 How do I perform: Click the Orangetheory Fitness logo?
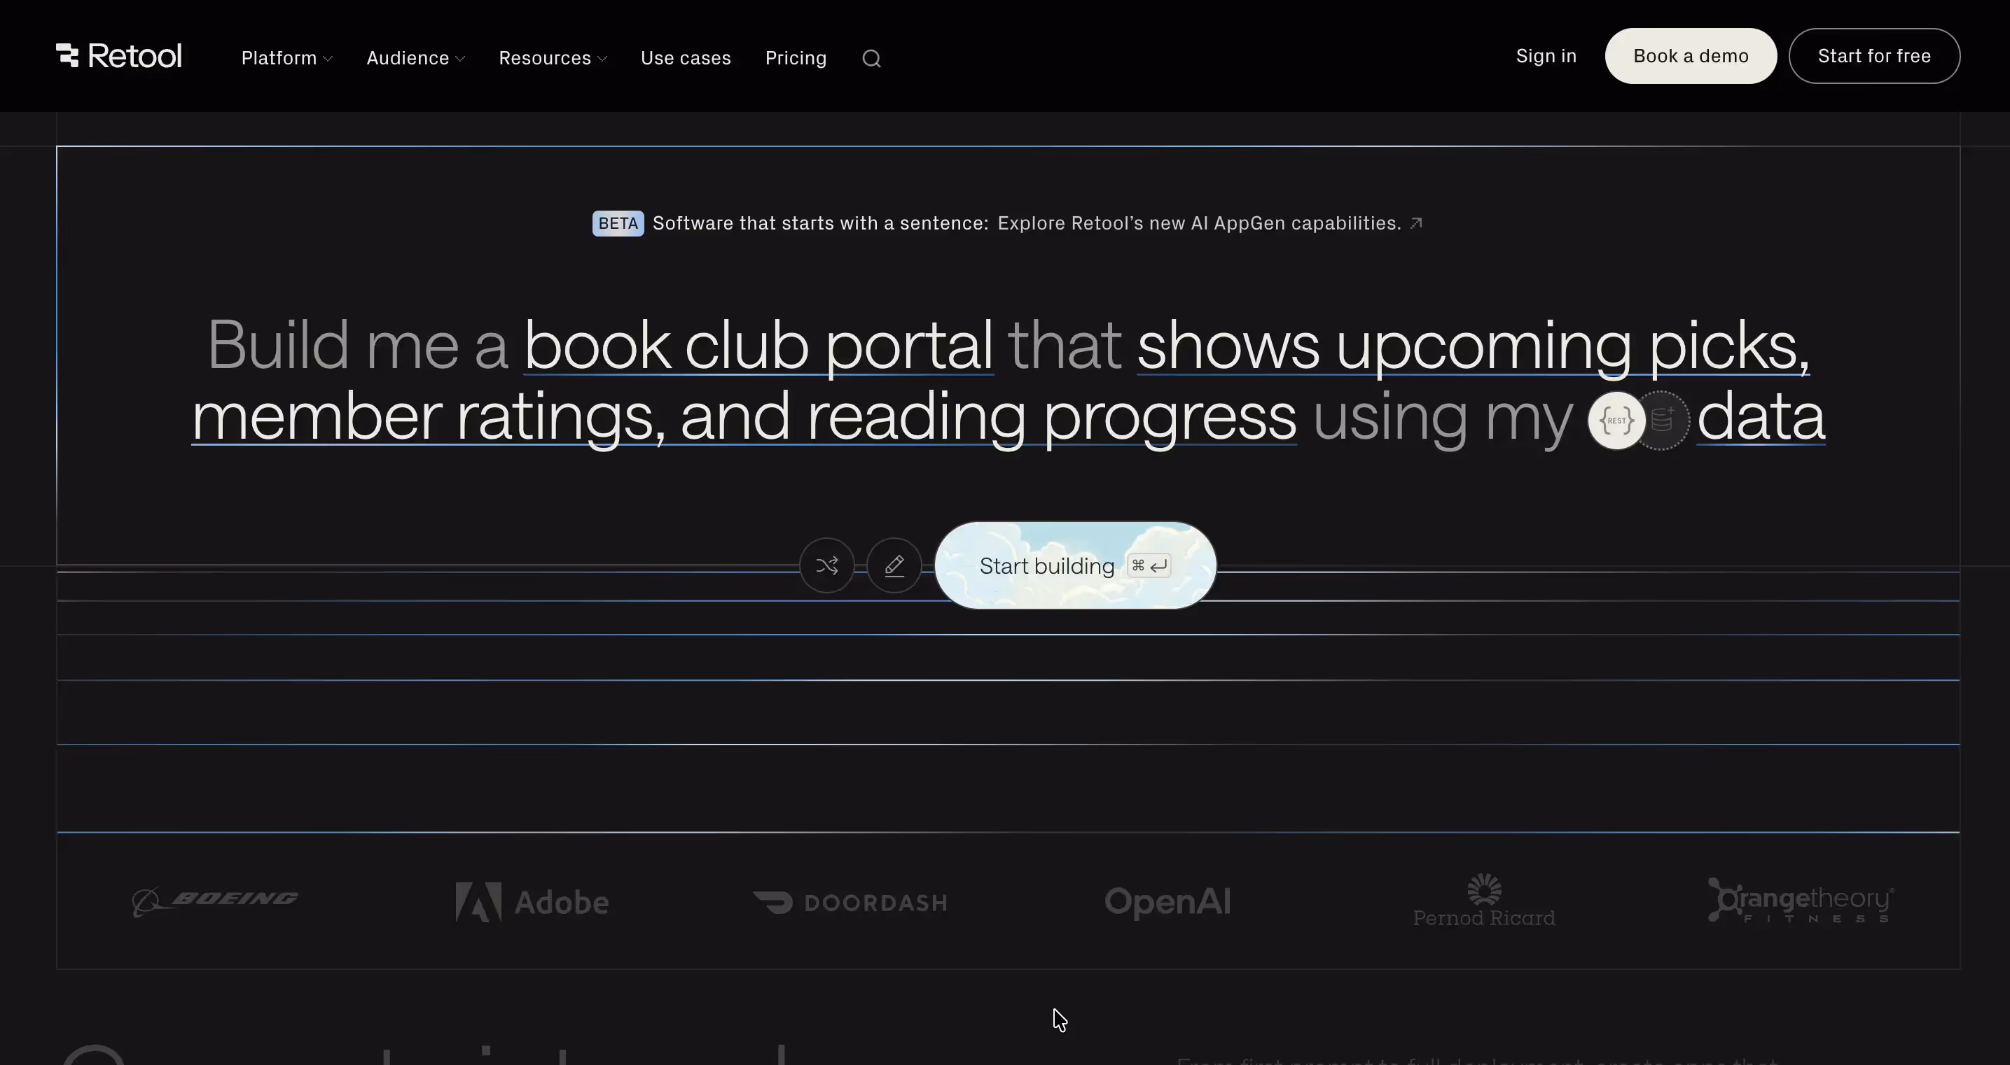click(x=1801, y=901)
